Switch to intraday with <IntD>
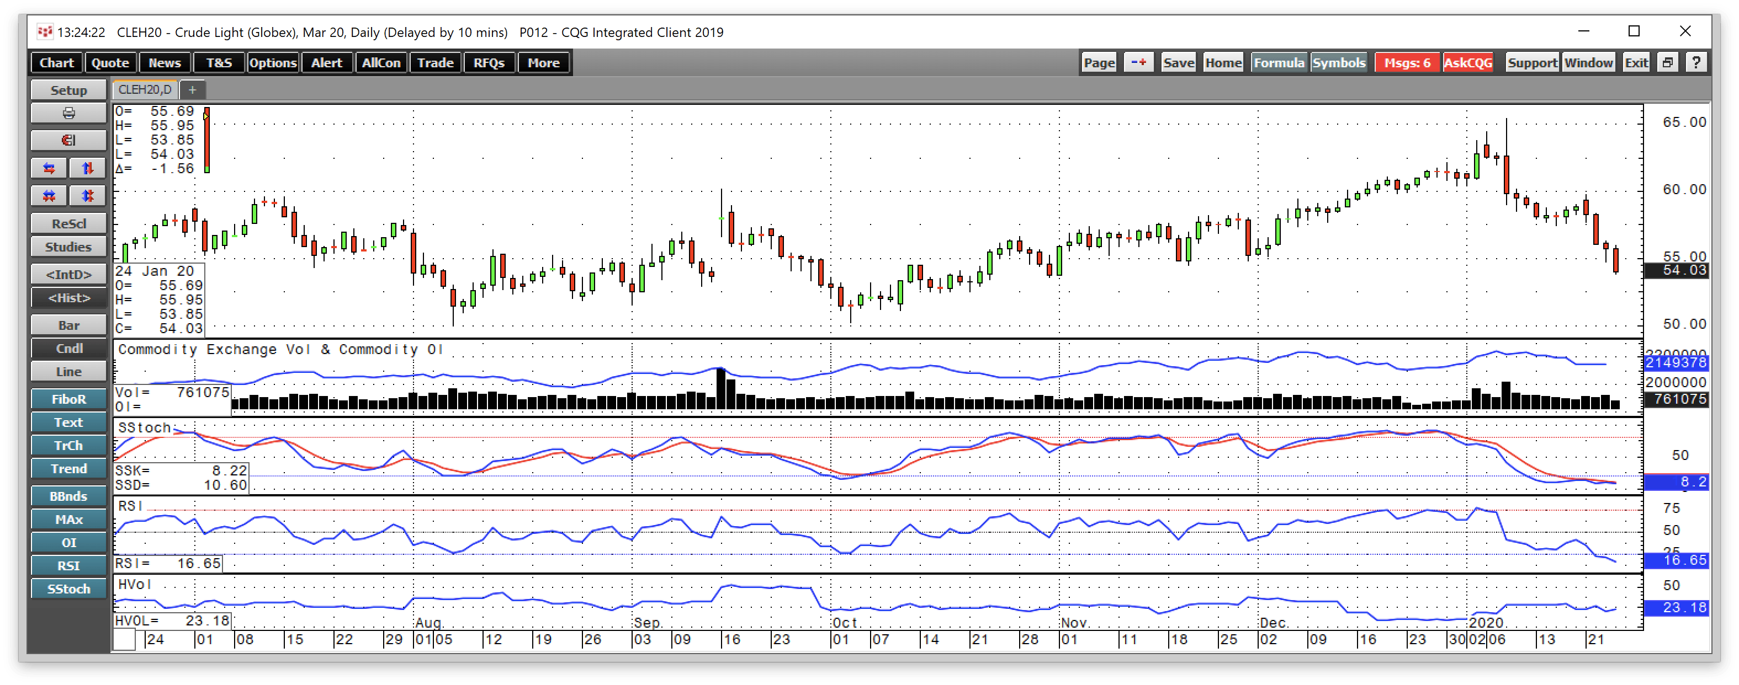 coord(68,275)
